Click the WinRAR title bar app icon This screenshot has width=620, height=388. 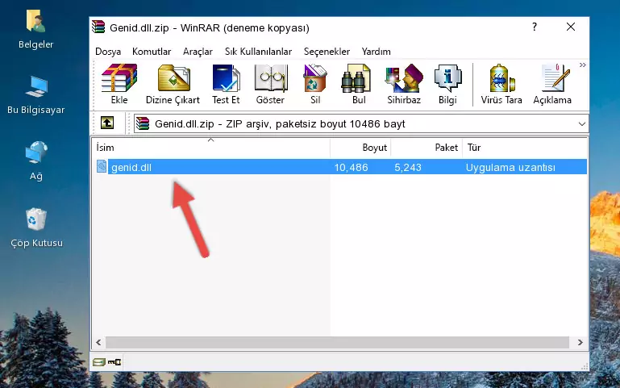pyautogui.click(x=98, y=27)
